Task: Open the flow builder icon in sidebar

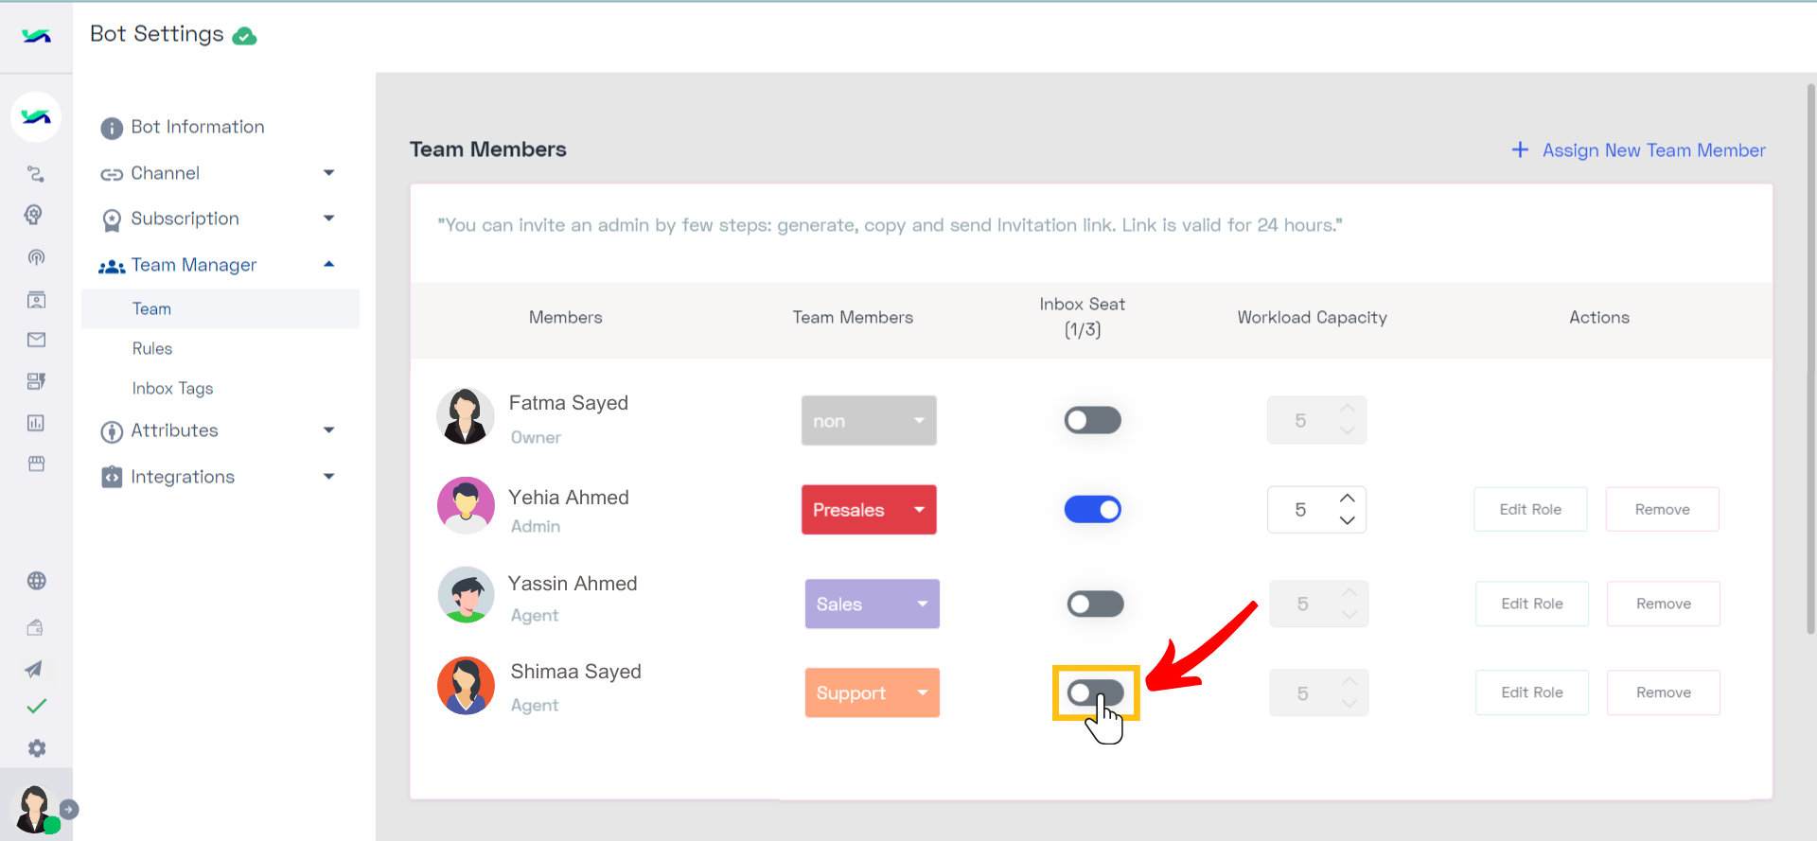Action: [36, 174]
